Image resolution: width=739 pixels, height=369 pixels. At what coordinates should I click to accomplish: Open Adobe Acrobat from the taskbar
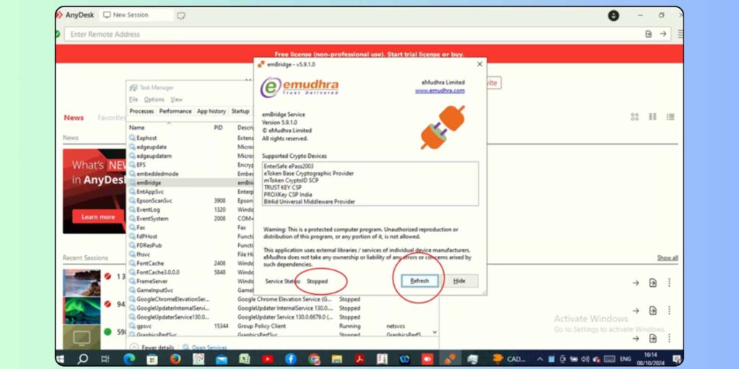359,359
